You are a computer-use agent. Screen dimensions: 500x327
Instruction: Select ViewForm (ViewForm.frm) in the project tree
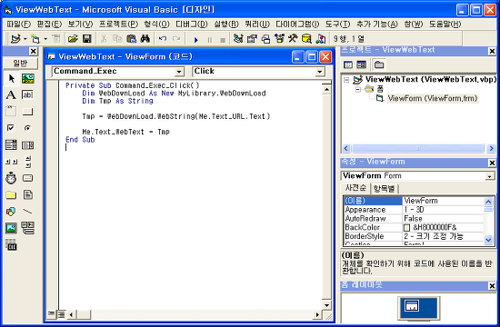pyautogui.click(x=433, y=98)
